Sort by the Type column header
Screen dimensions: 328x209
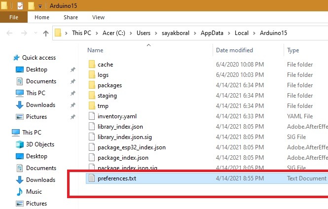[x=293, y=50]
